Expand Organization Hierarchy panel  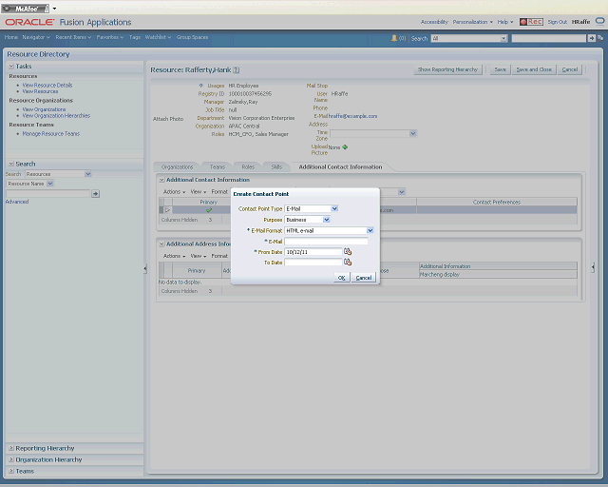tap(11, 459)
